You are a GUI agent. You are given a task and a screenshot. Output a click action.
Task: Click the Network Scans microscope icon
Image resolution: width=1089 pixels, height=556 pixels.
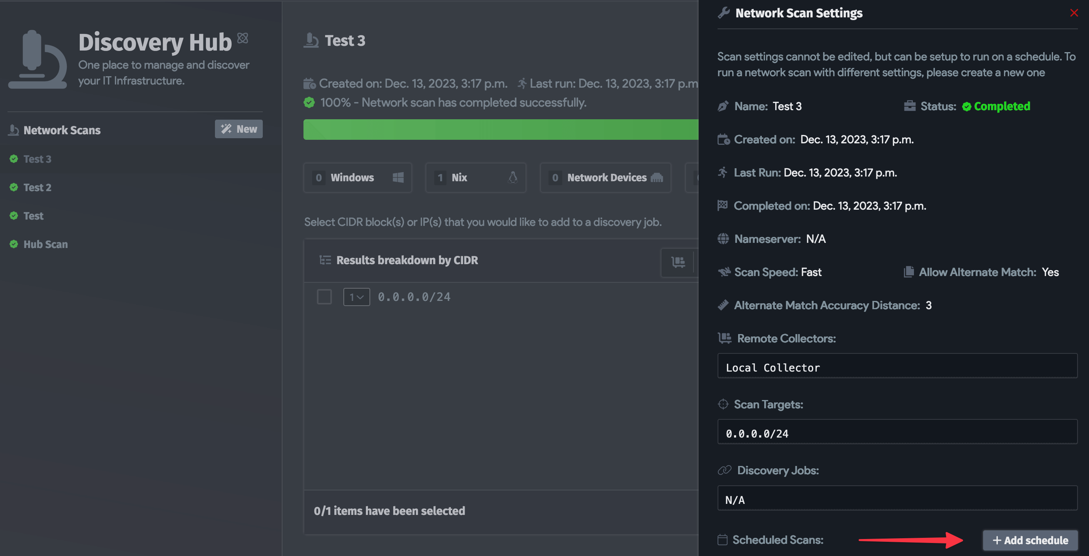(x=13, y=130)
